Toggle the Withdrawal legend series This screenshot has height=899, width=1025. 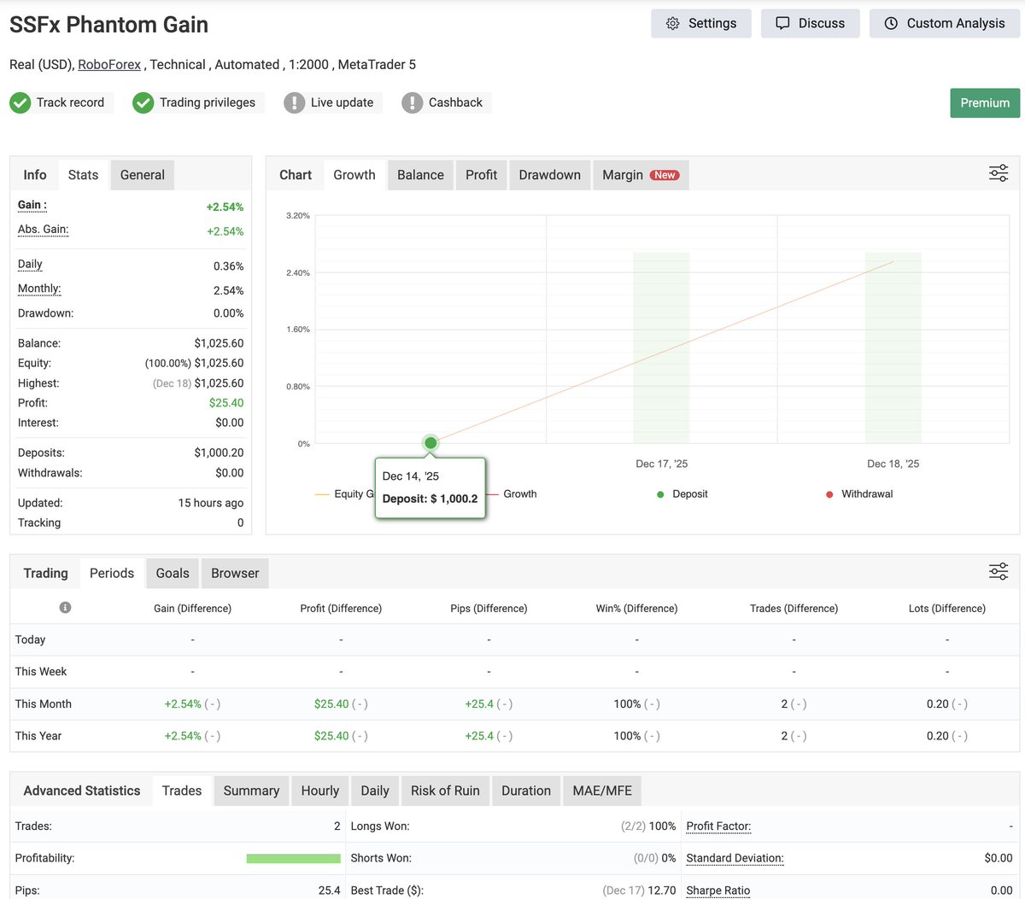point(859,494)
